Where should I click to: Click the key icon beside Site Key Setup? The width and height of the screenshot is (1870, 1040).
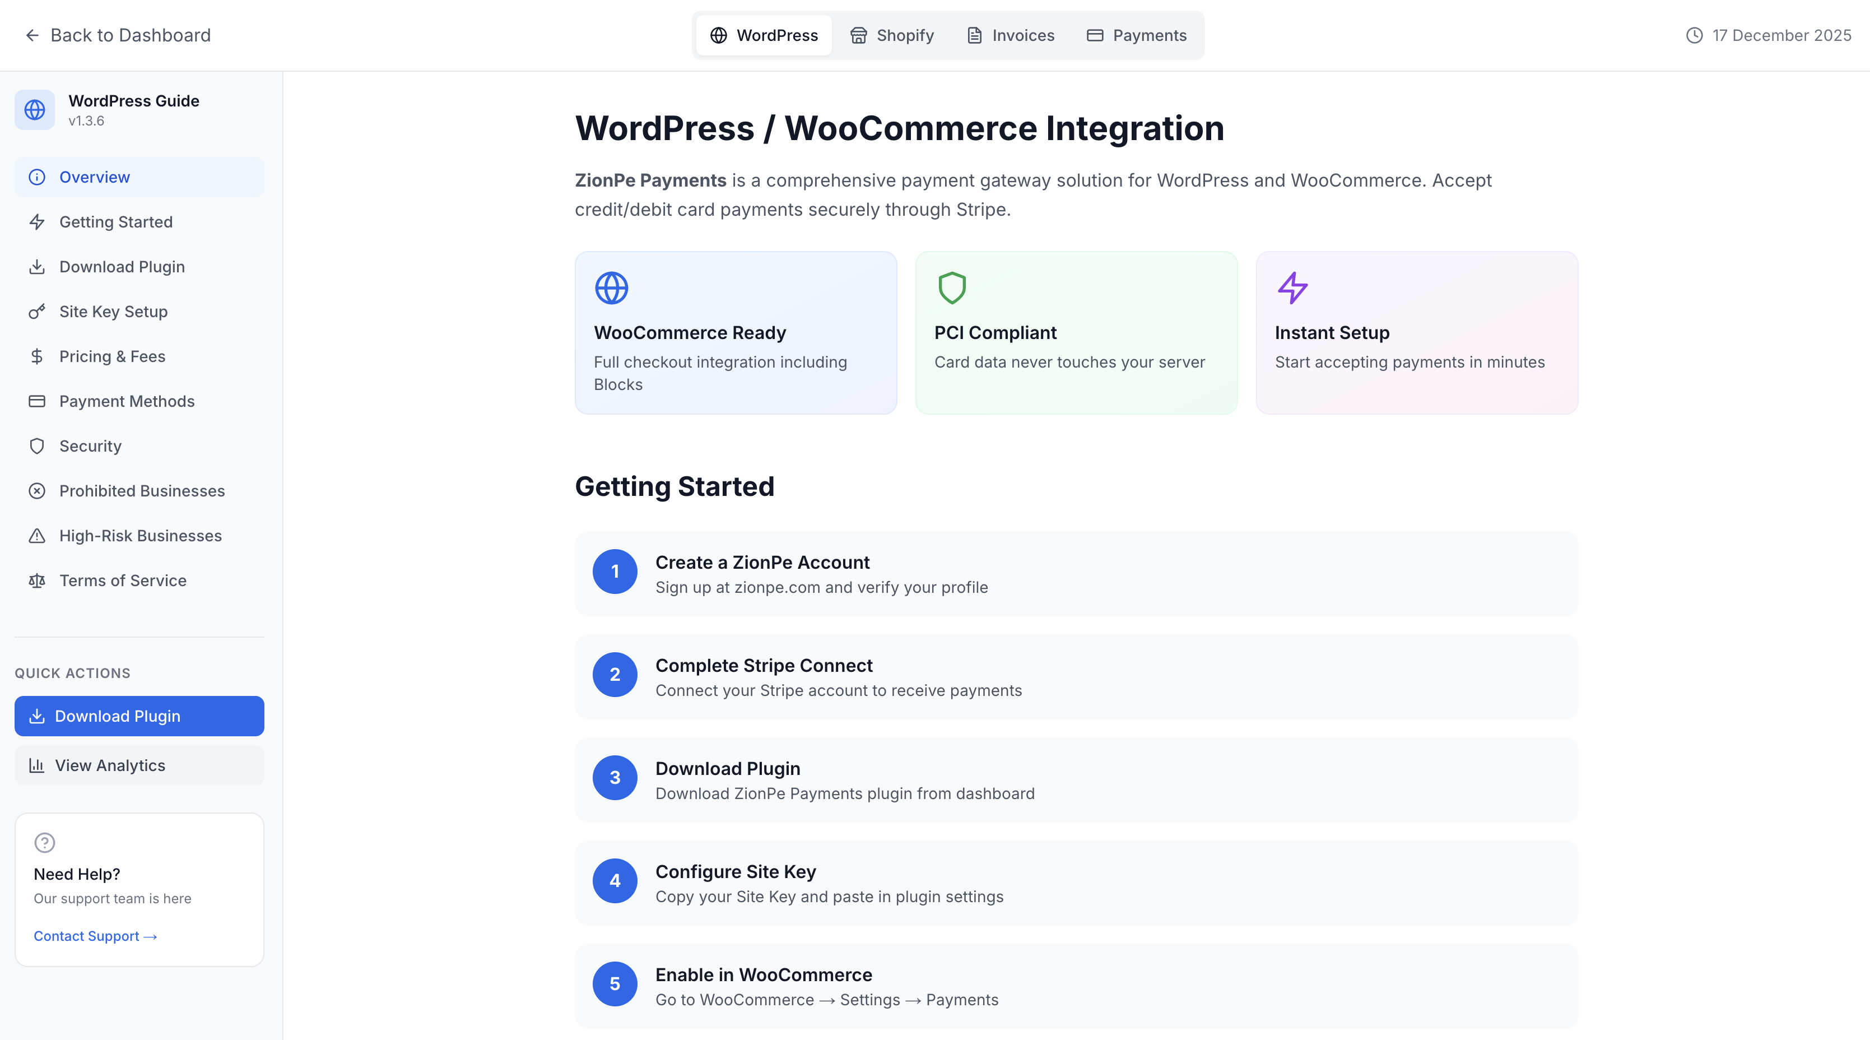click(37, 312)
